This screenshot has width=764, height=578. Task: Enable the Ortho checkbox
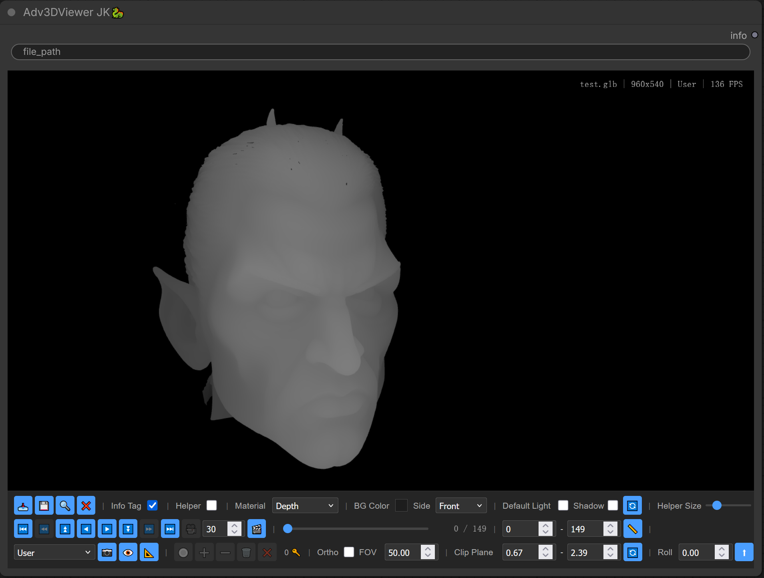349,552
